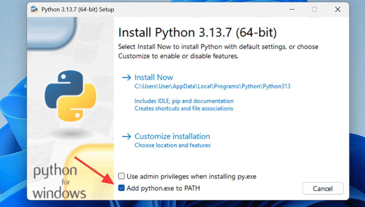Screen dimensions: 365x207
Task: Click the Python installer icon in title bar
Action: click(34, 9)
